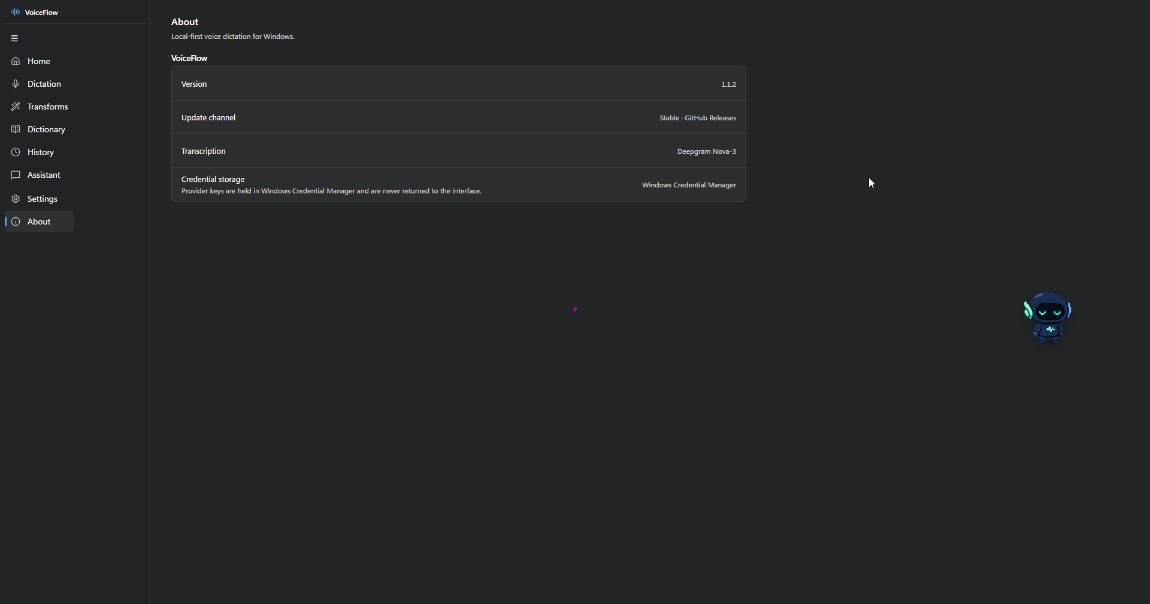Click the Dictation microphone icon
Viewport: 1150px width, 604px height.
tap(16, 84)
